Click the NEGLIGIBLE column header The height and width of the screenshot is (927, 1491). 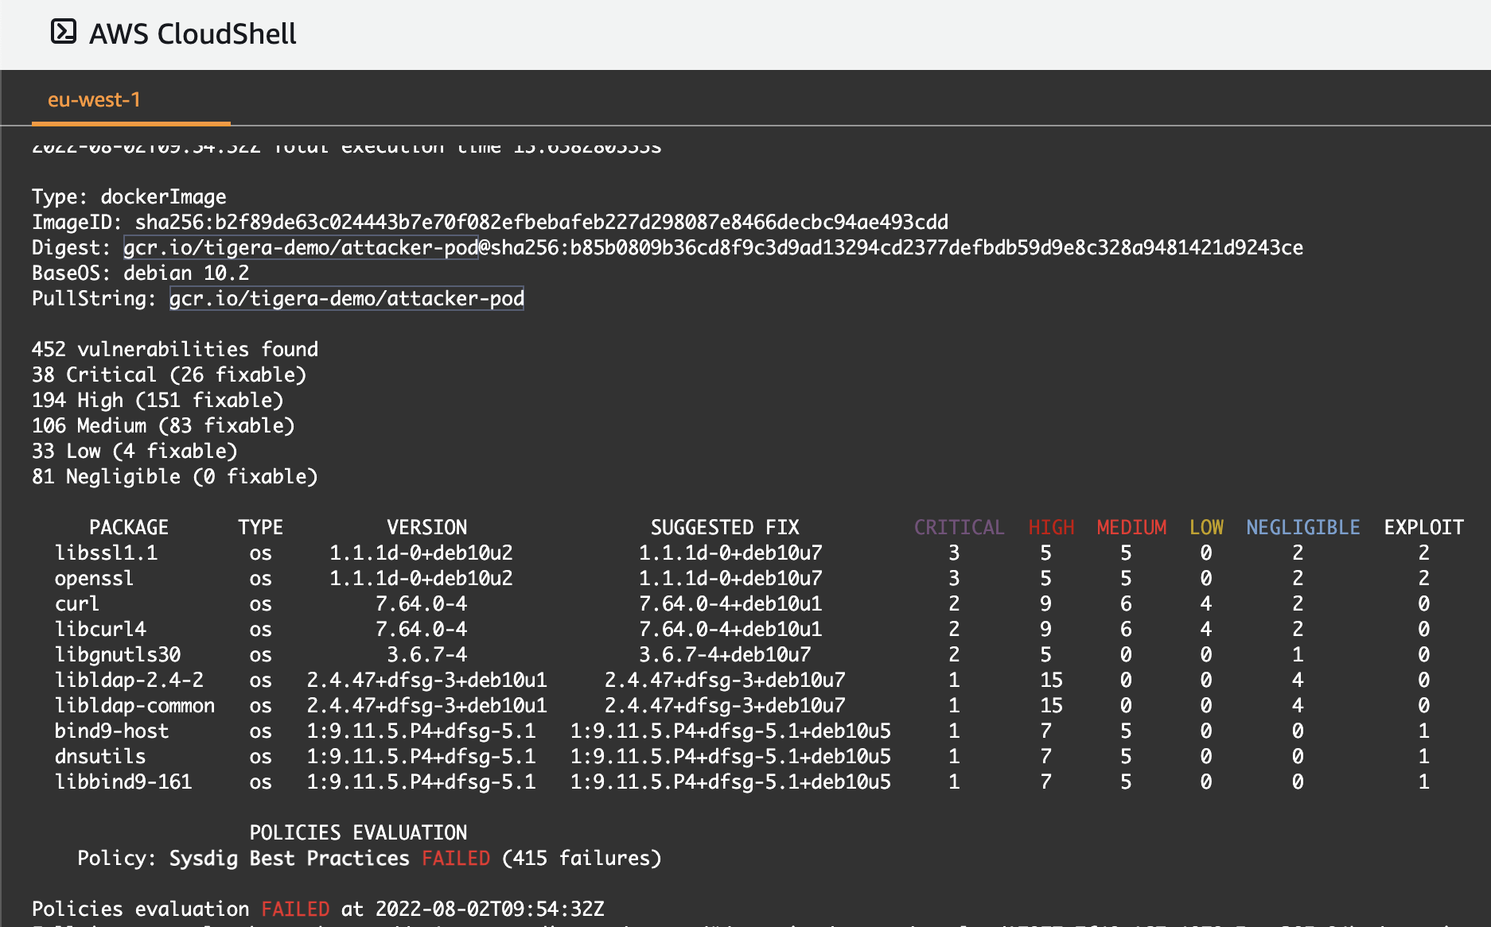pyautogui.click(x=1302, y=526)
